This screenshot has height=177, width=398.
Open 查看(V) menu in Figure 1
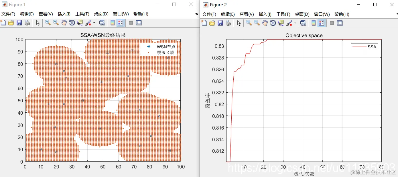46,14
